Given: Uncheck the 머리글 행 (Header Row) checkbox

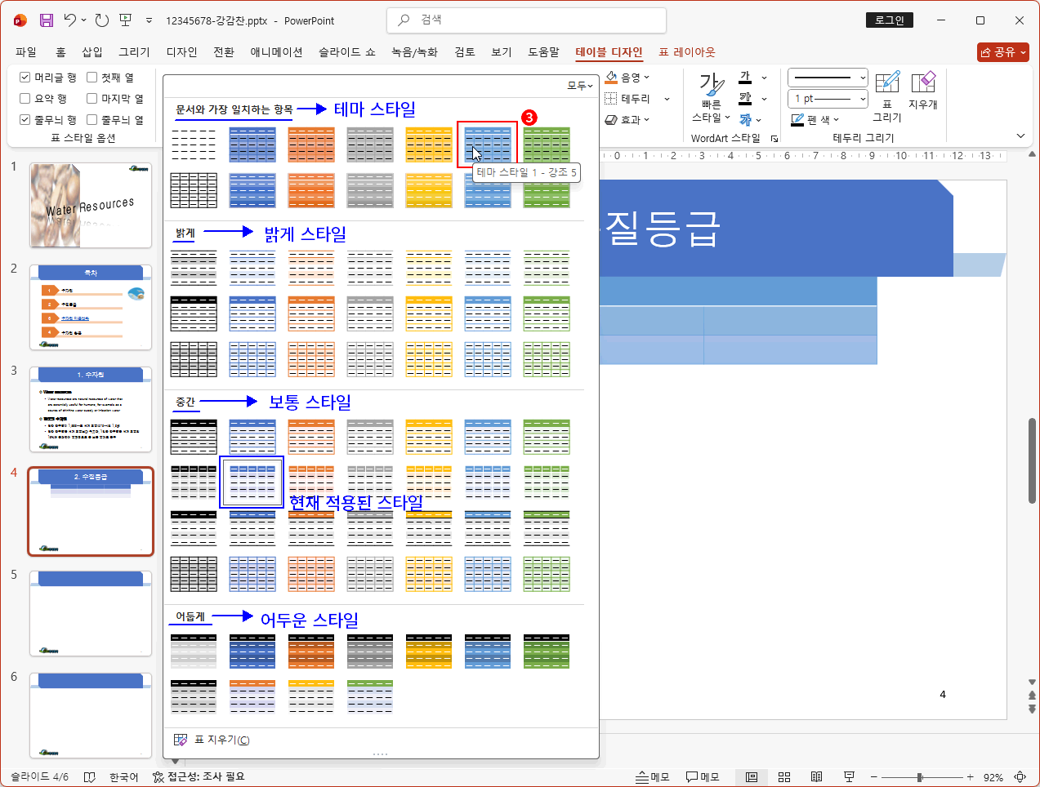Looking at the screenshot, I should [x=25, y=78].
